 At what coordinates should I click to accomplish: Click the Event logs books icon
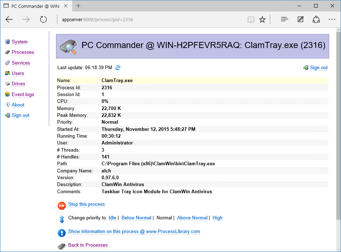[x=8, y=94]
